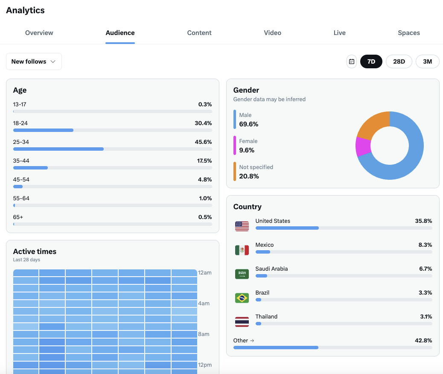Open the New follows dropdown

click(34, 61)
